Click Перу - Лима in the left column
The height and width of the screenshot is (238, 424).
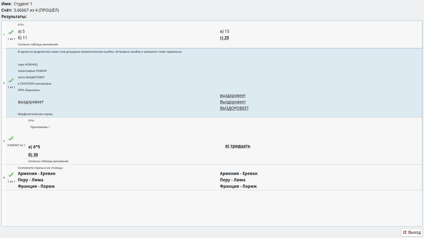tap(30, 180)
